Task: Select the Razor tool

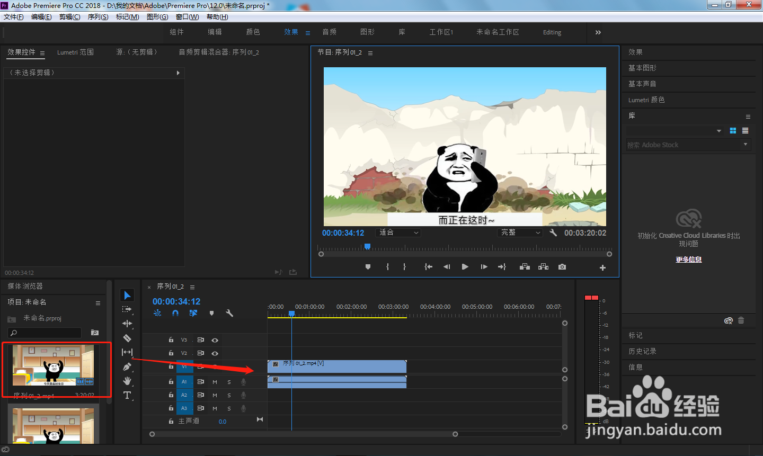Action: point(127,338)
